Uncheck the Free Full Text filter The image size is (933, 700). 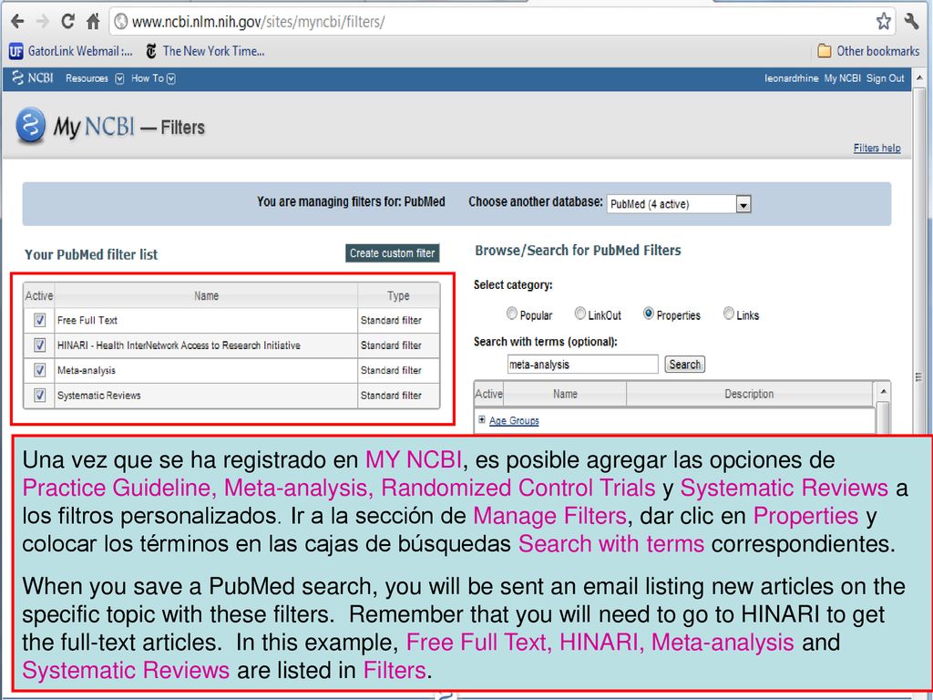40,320
